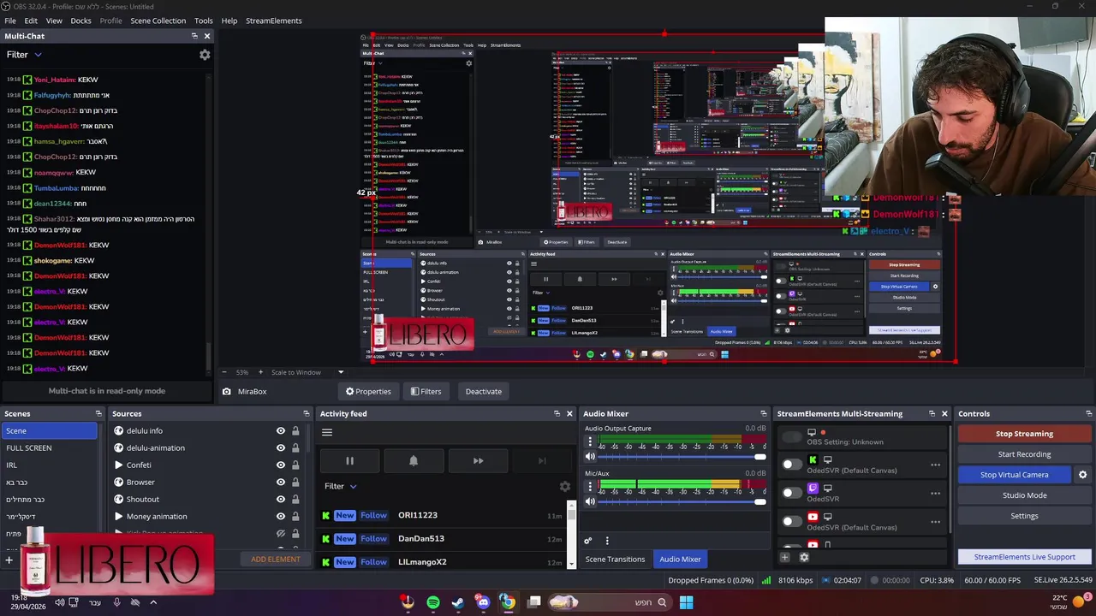Open Spotify from the taskbar
The height and width of the screenshot is (616, 1096).
tap(433, 602)
